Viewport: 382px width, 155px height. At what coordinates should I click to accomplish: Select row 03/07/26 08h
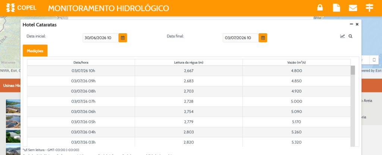coord(189,91)
